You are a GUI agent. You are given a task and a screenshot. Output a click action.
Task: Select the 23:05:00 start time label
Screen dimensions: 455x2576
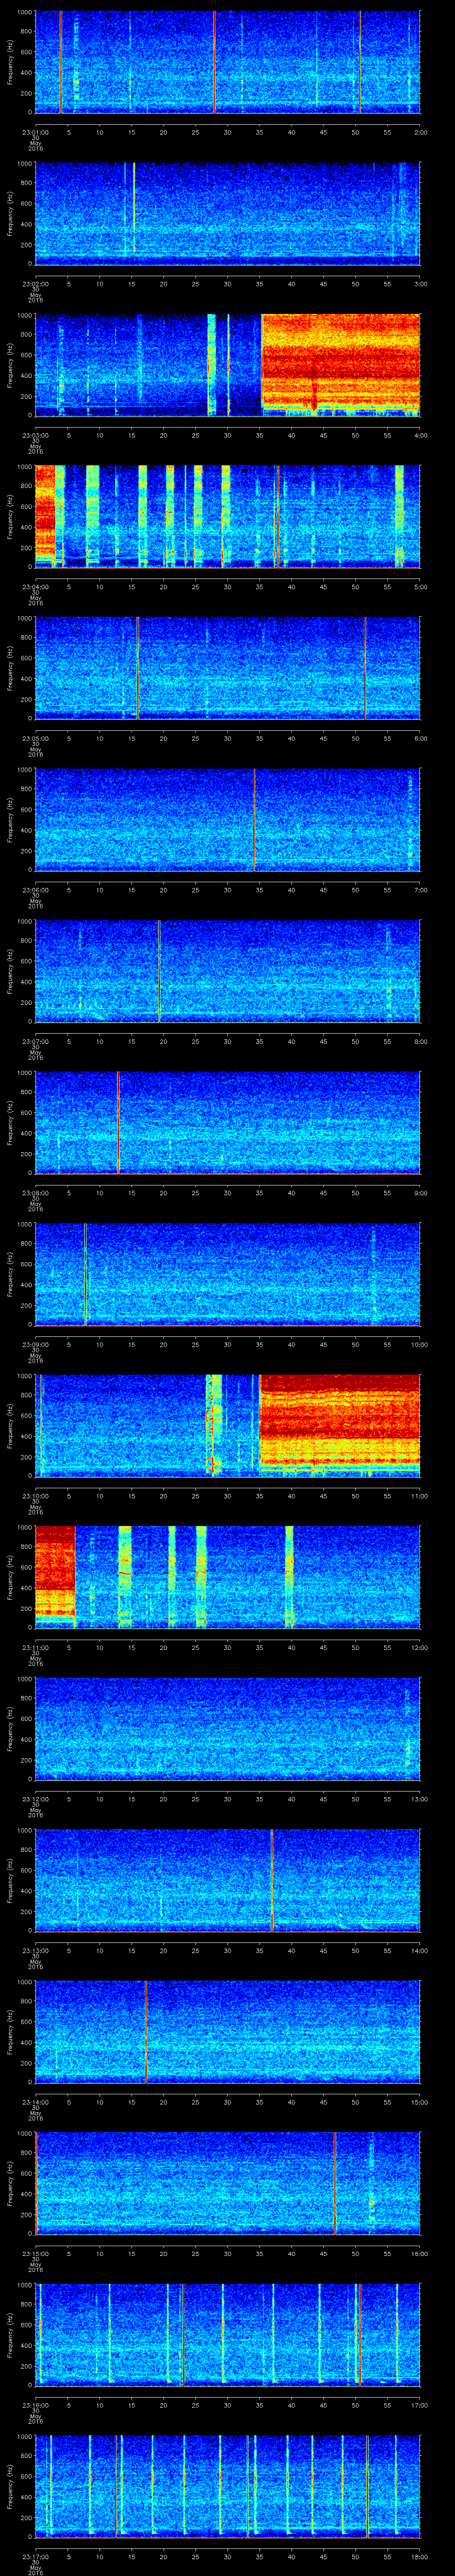[35, 738]
